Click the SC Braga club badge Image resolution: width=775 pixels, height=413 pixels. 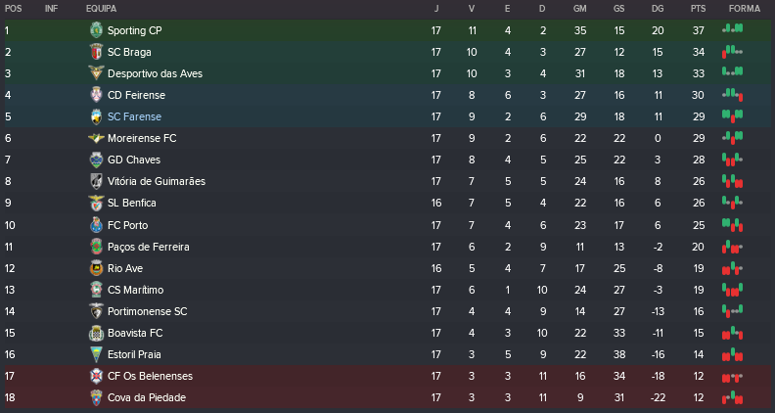(96, 52)
